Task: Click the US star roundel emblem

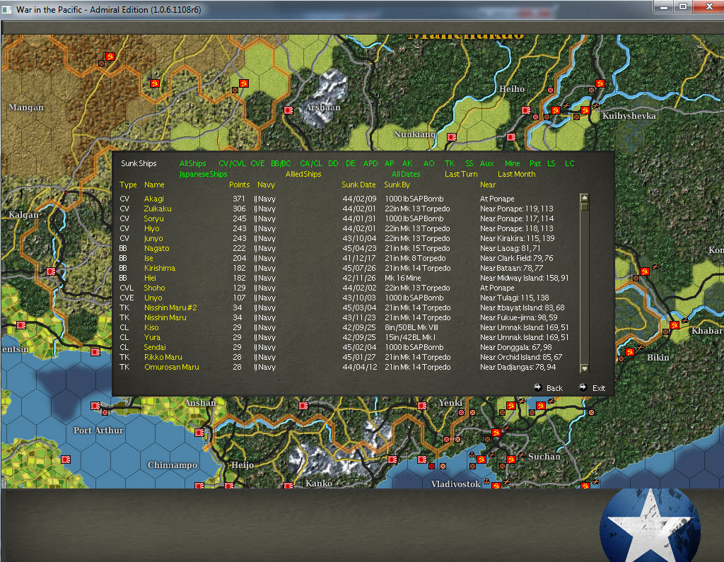Action: pyautogui.click(x=650, y=527)
